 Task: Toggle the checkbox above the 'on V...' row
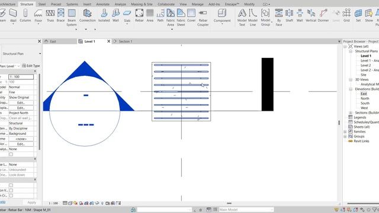[11, 185]
